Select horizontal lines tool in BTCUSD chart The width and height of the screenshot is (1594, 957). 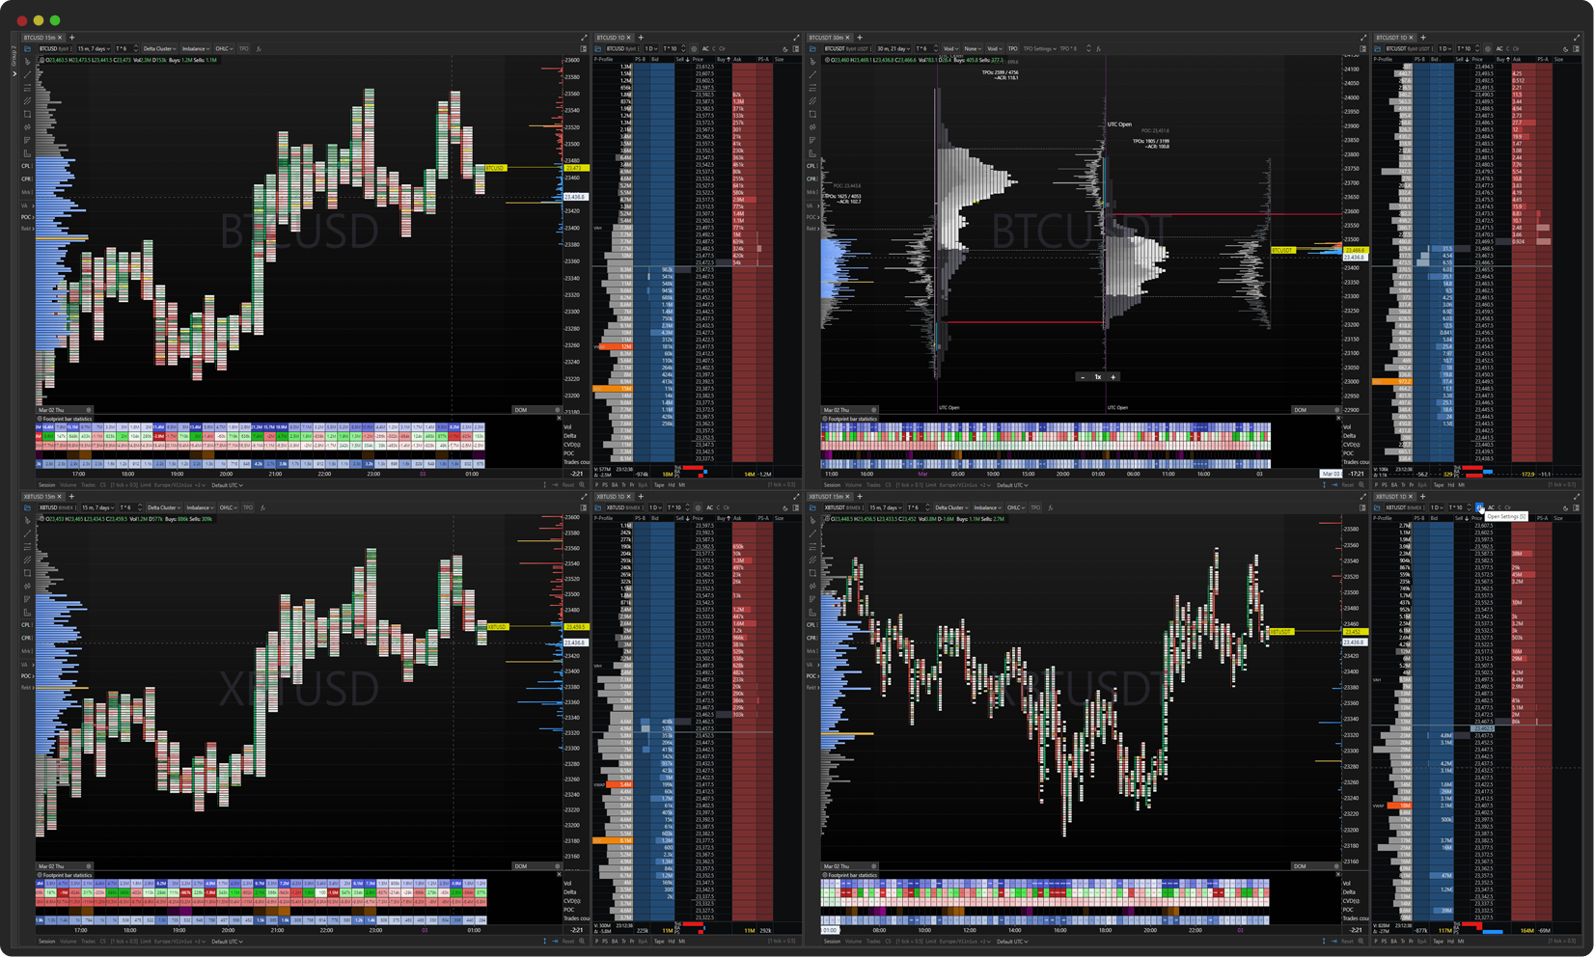pos(27,88)
